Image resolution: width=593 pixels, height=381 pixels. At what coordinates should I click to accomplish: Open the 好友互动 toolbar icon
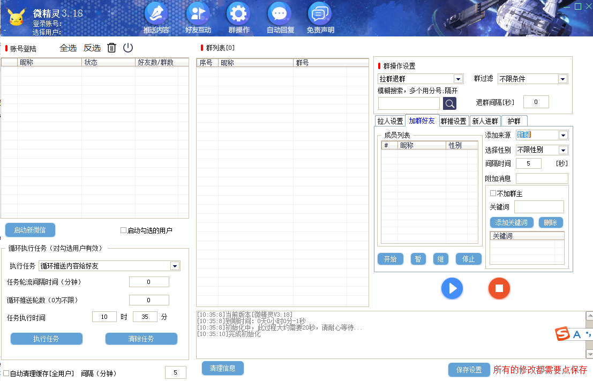[x=198, y=14]
